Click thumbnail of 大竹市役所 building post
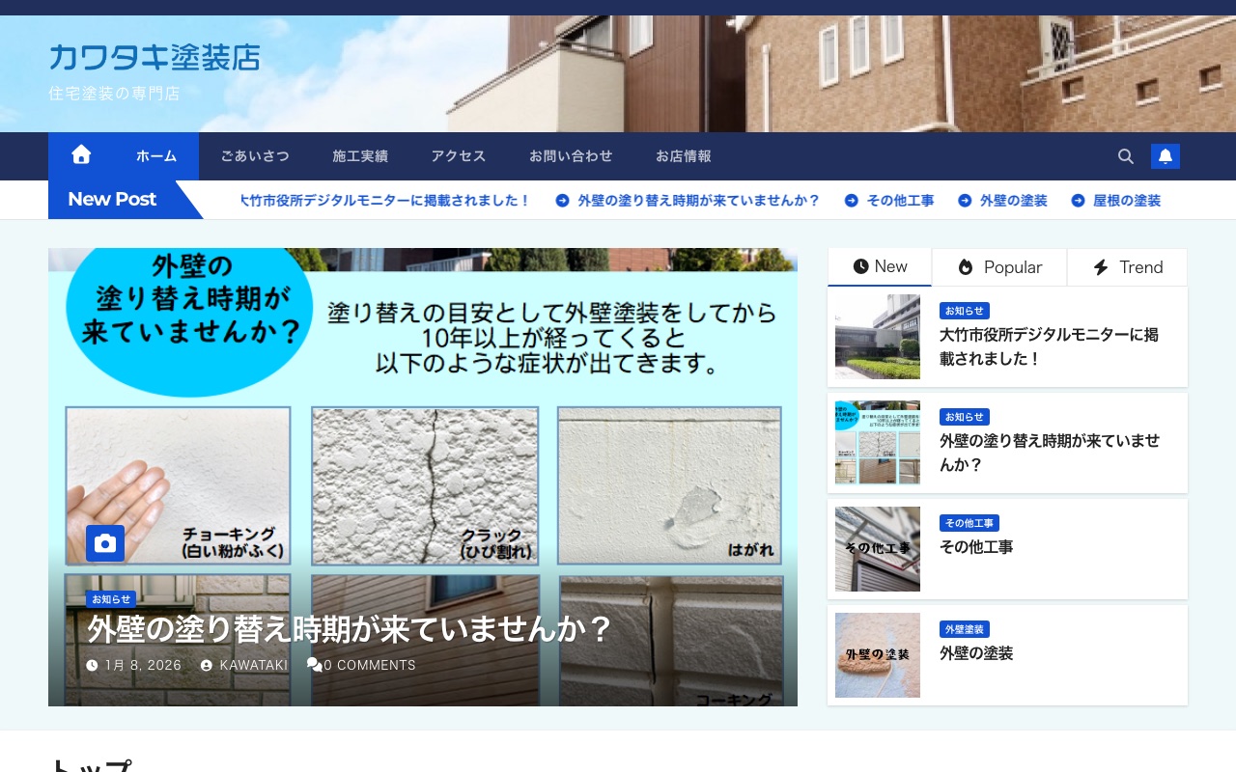This screenshot has height=772, width=1236. pos(878,337)
